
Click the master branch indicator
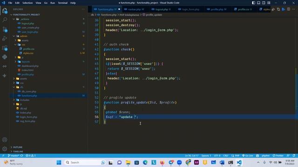point(14,156)
